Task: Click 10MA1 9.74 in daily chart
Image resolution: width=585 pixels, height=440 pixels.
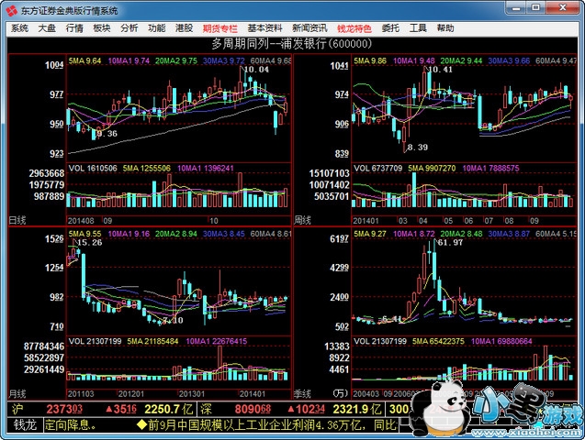Action: [129, 60]
